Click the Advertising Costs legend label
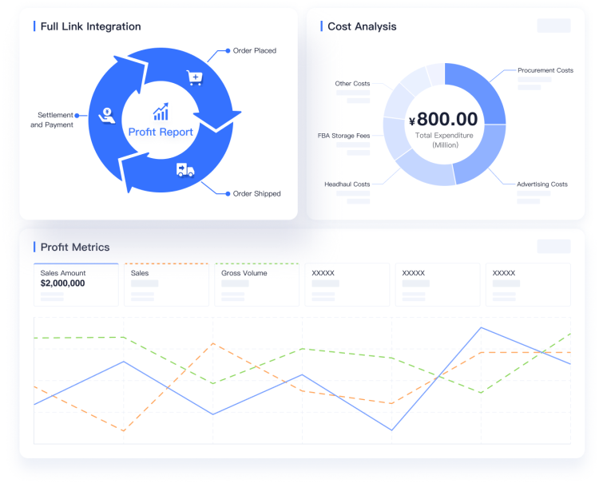 [542, 184]
